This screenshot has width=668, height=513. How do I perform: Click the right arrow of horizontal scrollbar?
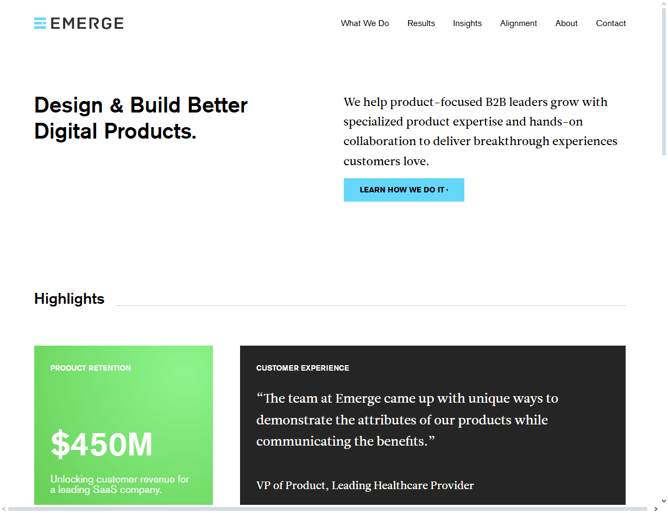point(656,509)
